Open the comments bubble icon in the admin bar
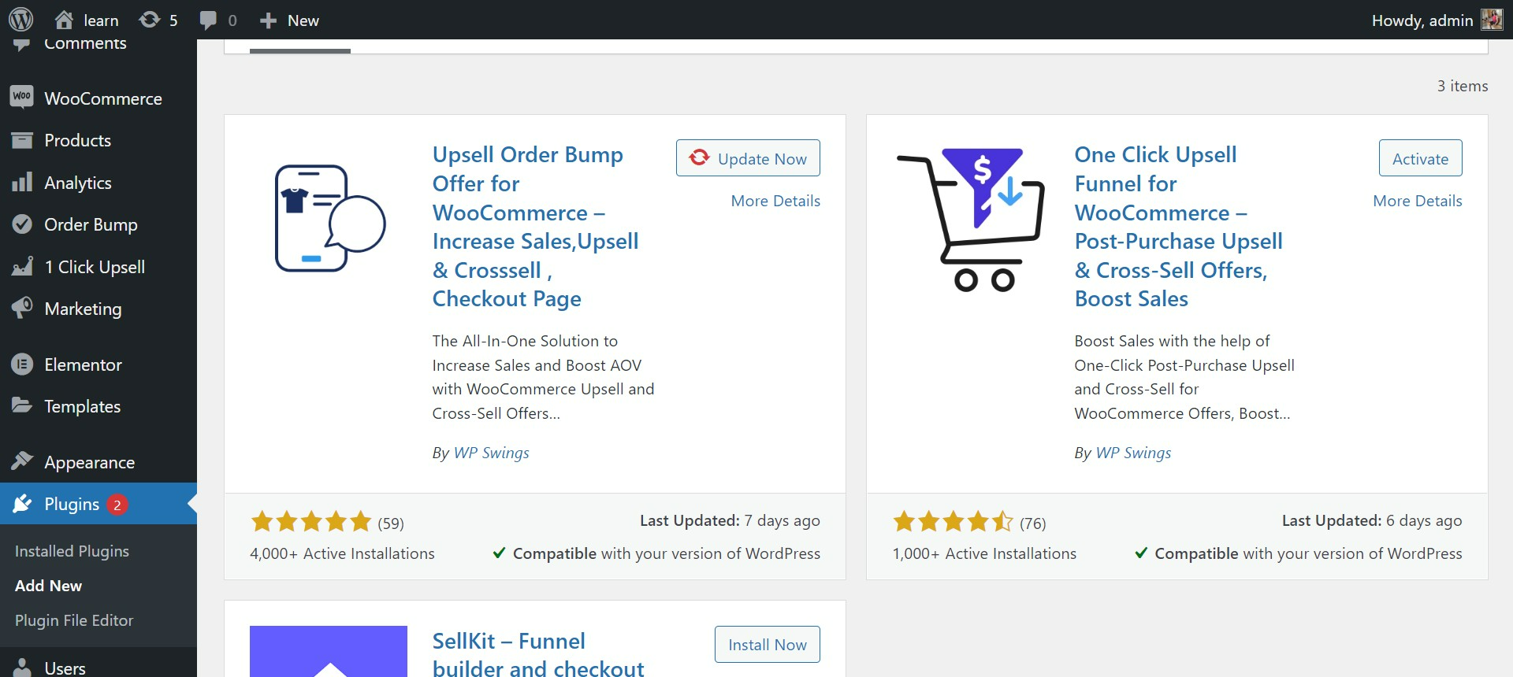Image resolution: width=1513 pixels, height=677 pixels. pos(208,20)
